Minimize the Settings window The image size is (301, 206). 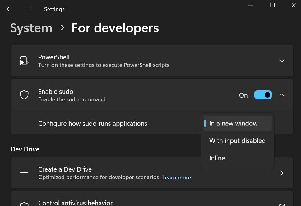251,5
